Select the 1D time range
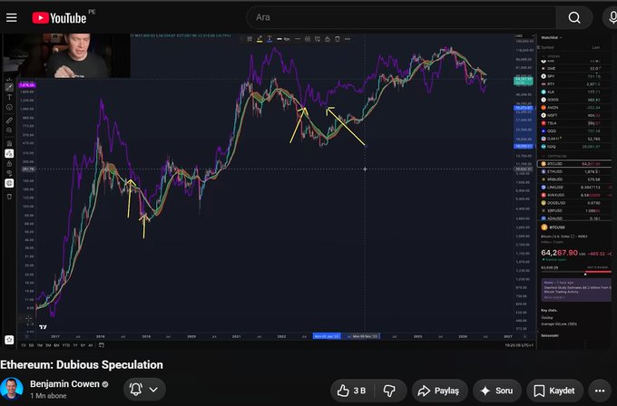The height and width of the screenshot is (406, 617). [x=24, y=345]
